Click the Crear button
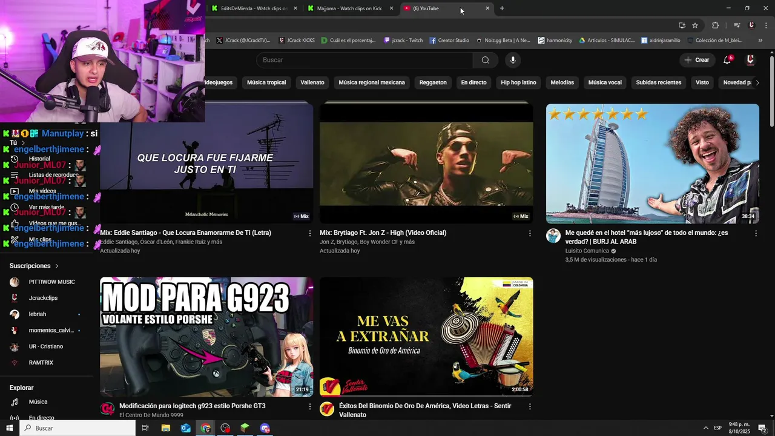775x436 pixels. (696, 60)
